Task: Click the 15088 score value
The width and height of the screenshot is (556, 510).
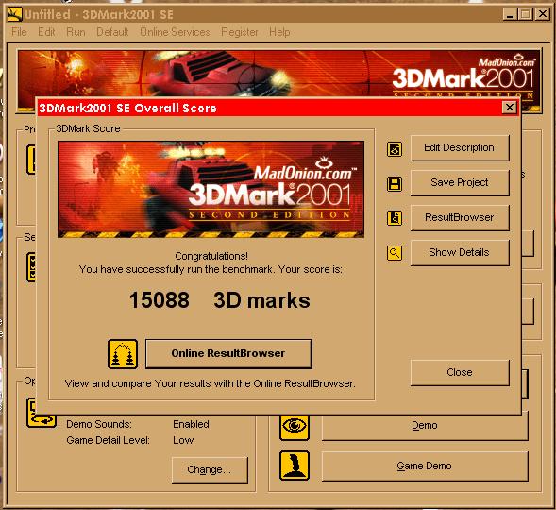Action: tap(160, 300)
